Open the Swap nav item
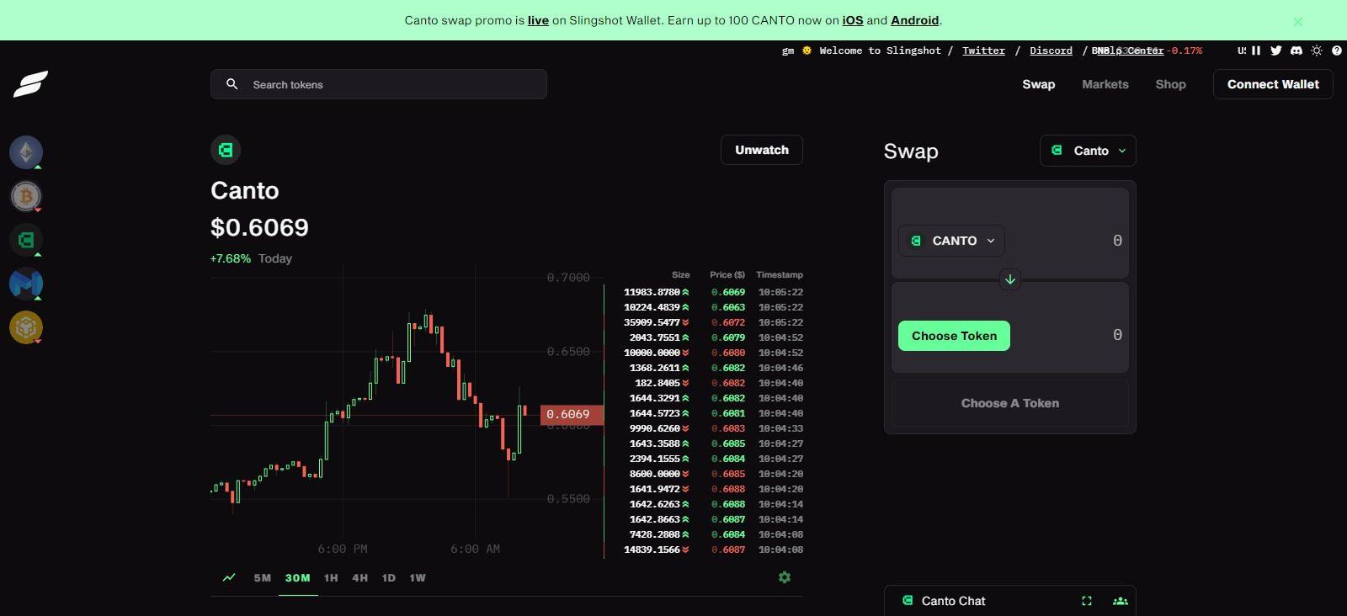 click(1039, 84)
